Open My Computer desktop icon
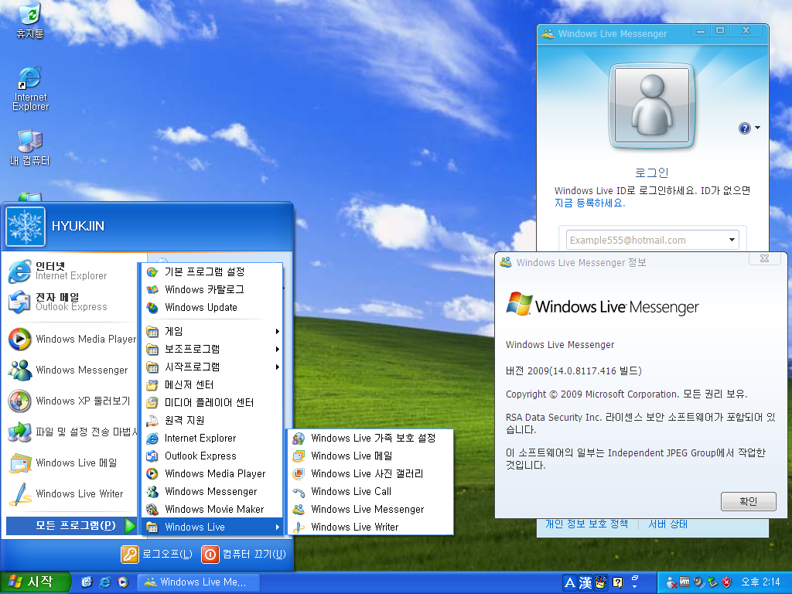 (x=30, y=148)
